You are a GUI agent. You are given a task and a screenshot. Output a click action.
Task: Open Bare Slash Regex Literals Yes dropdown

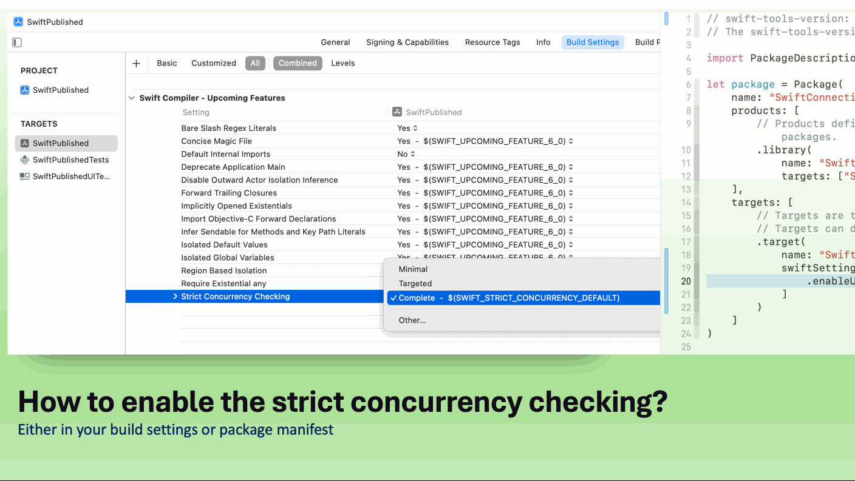(407, 128)
